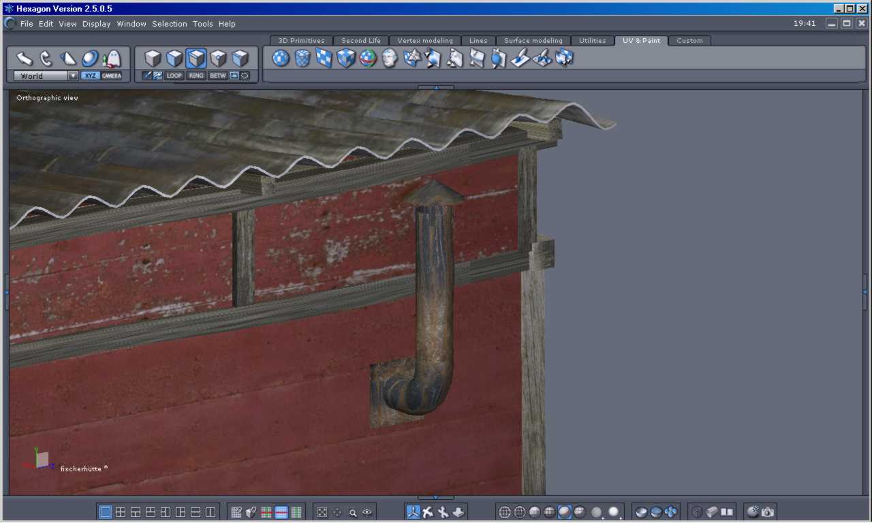872x523 pixels.
Task: Expand the bottom panel collapse arrow
Action: click(436, 498)
